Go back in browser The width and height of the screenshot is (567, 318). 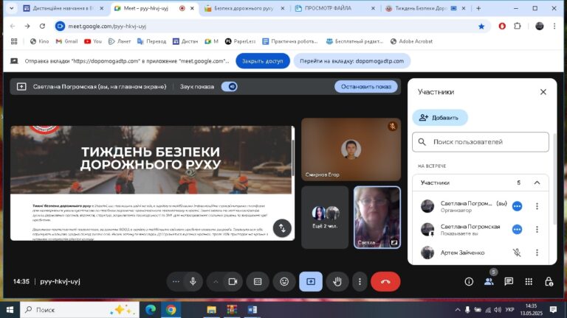[13, 26]
